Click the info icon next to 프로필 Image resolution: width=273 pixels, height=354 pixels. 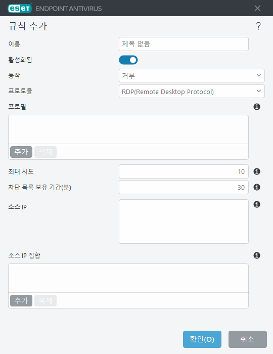[257, 107]
